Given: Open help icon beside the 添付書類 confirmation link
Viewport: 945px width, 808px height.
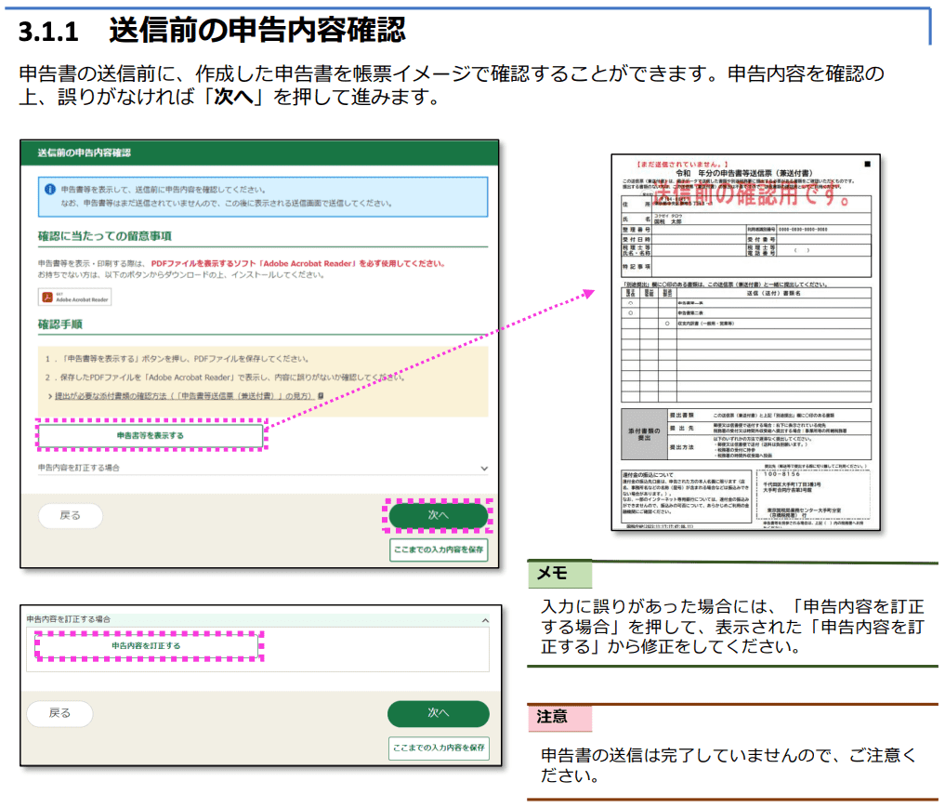Looking at the screenshot, I should tap(321, 397).
